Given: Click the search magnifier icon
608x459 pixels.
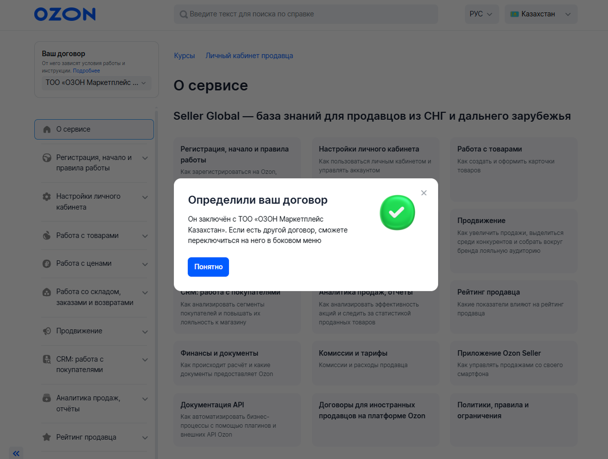Looking at the screenshot, I should [184, 14].
